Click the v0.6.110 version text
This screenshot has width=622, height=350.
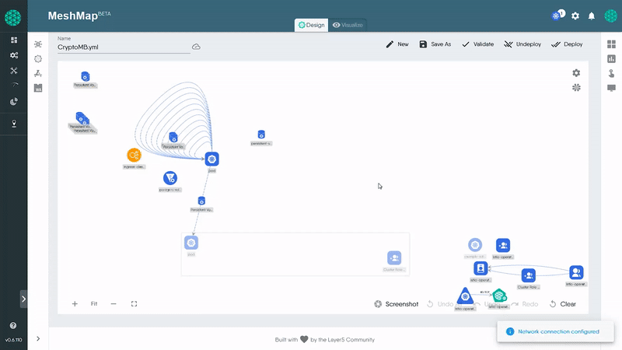point(13,340)
